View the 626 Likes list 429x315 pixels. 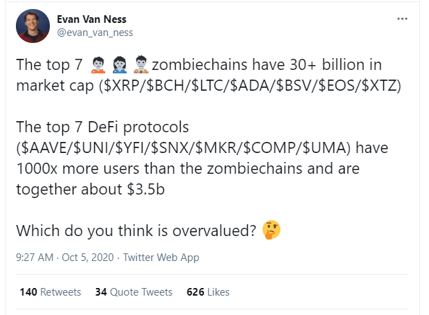click(208, 292)
